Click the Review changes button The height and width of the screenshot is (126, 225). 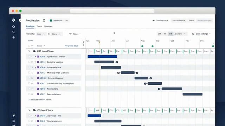[x=204, y=20]
